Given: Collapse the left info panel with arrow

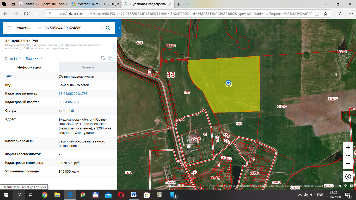Looking at the screenshot, I should click(119, 28).
